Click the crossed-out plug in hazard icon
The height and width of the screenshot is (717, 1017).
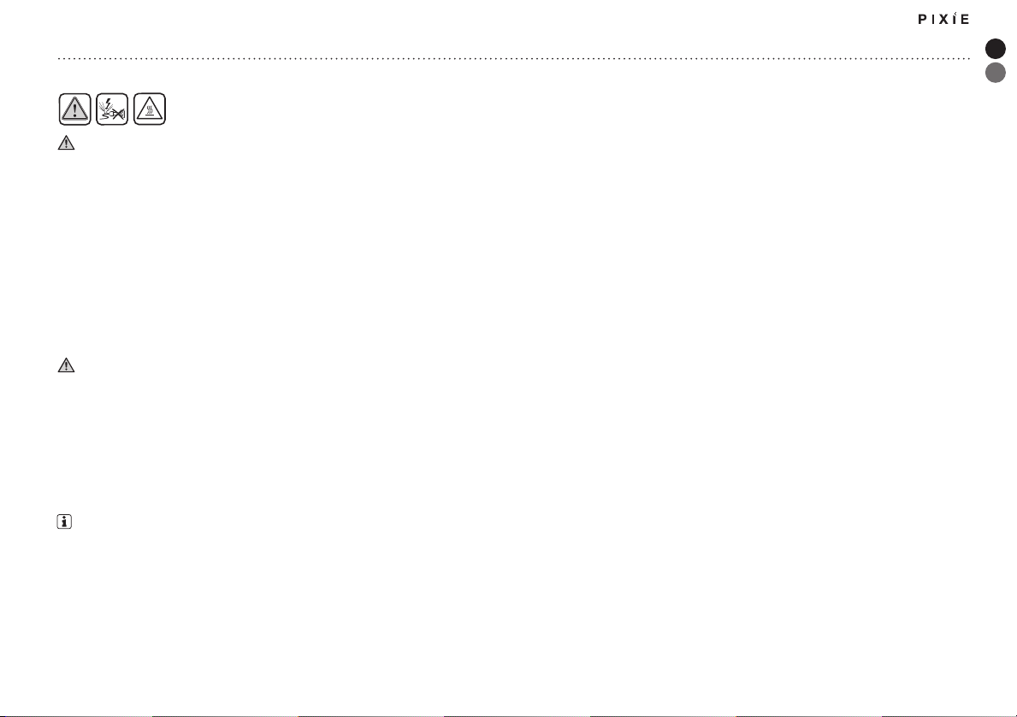[x=118, y=114]
